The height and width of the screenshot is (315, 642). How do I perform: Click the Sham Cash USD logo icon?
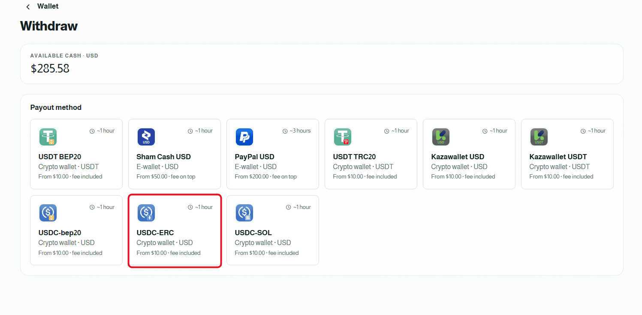[x=146, y=137]
